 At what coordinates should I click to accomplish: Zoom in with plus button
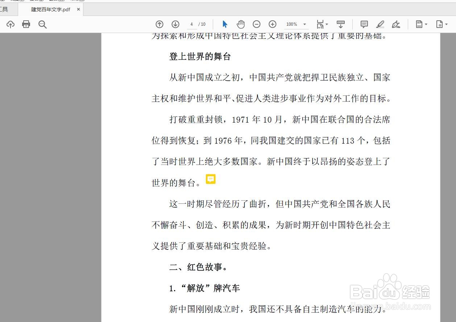click(273, 24)
